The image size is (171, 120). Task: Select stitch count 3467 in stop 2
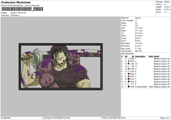[132, 61]
